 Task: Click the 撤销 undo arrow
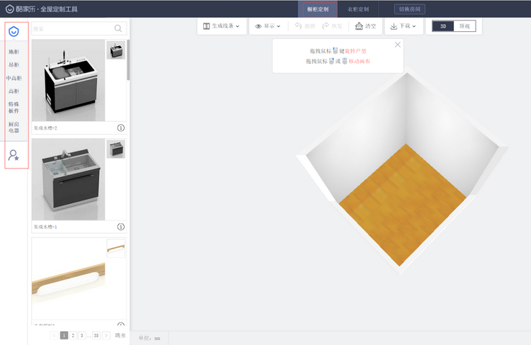pyautogui.click(x=304, y=26)
